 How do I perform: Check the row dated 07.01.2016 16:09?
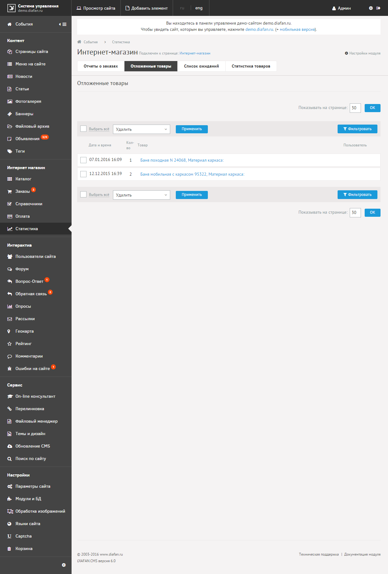coord(83,160)
